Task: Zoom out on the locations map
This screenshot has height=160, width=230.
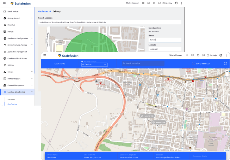Action: click(x=227, y=75)
